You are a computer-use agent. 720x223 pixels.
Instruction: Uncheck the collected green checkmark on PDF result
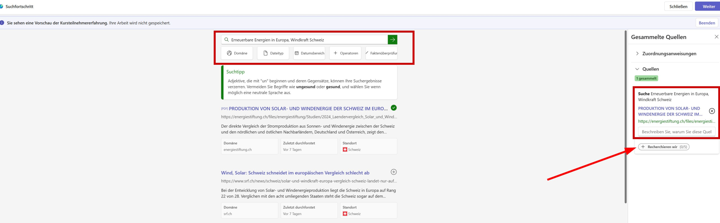(x=394, y=108)
